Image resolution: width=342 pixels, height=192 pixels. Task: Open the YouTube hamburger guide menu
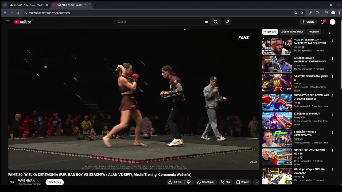click(8, 22)
